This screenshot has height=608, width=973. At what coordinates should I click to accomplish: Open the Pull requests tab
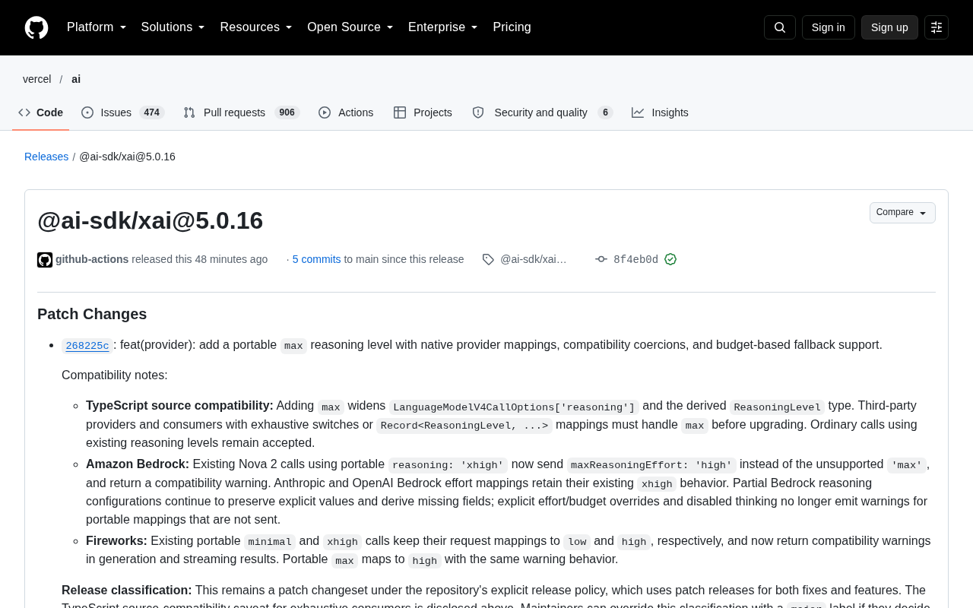242,112
